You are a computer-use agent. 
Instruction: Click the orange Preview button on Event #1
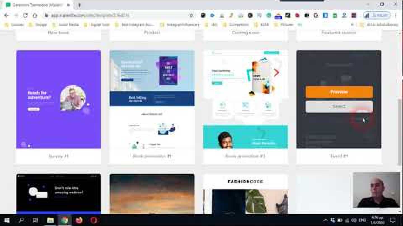(x=339, y=92)
